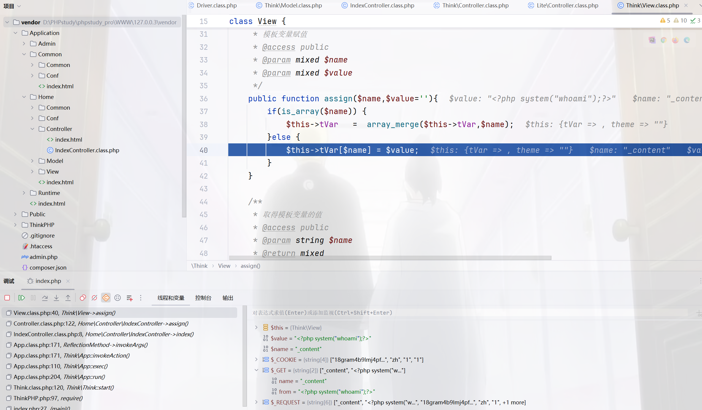Click the Mute Breakpoints icon
Viewport: 702px width, 410px height.
tap(94, 298)
